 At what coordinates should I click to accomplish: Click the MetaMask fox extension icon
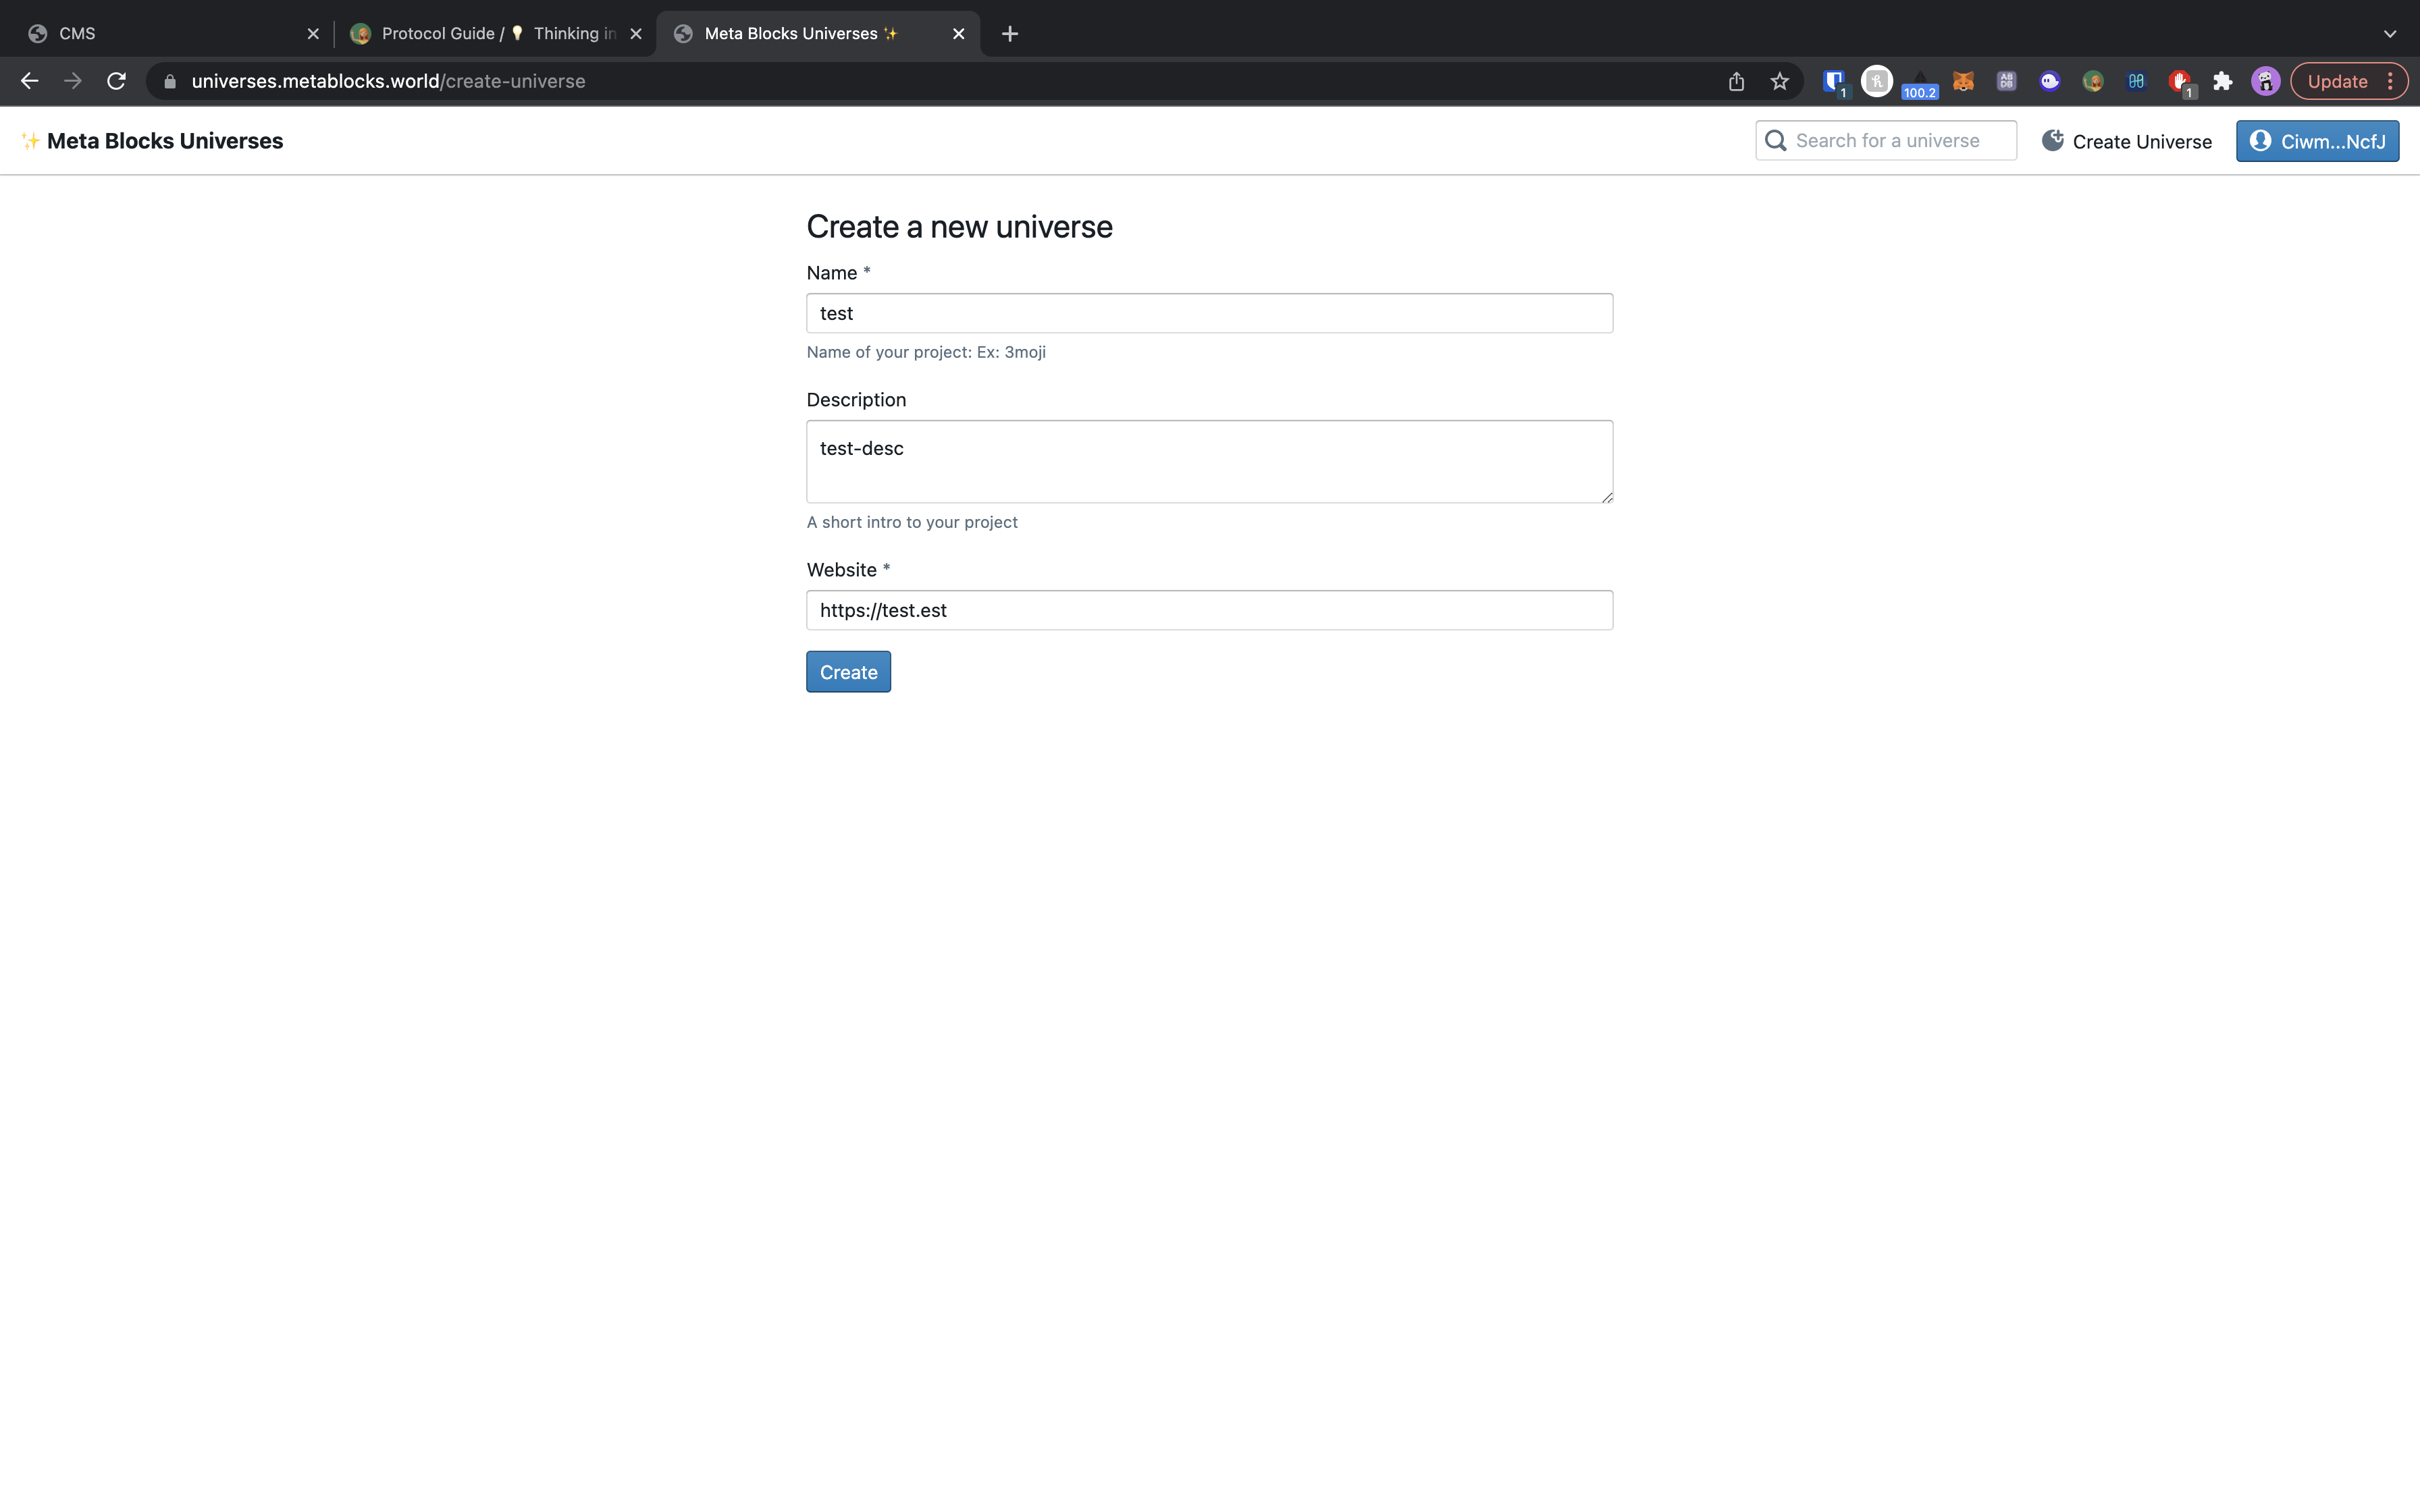[1963, 81]
